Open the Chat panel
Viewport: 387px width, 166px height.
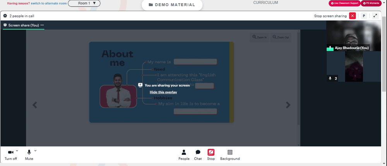click(x=198, y=155)
